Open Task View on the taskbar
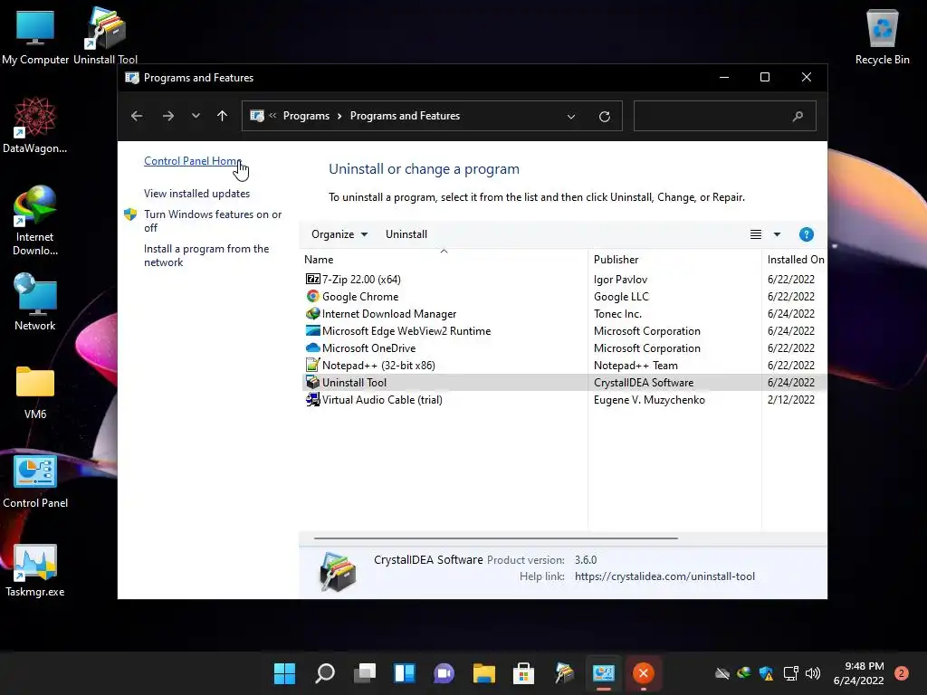The width and height of the screenshot is (927, 695). coord(365,673)
